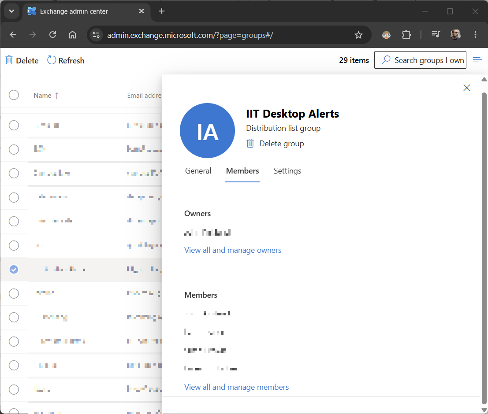Select the circle checkbox just above the checked row
488x414 pixels.
pyautogui.click(x=14, y=246)
